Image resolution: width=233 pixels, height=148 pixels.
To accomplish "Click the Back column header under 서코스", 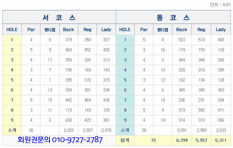I will (69, 29).
